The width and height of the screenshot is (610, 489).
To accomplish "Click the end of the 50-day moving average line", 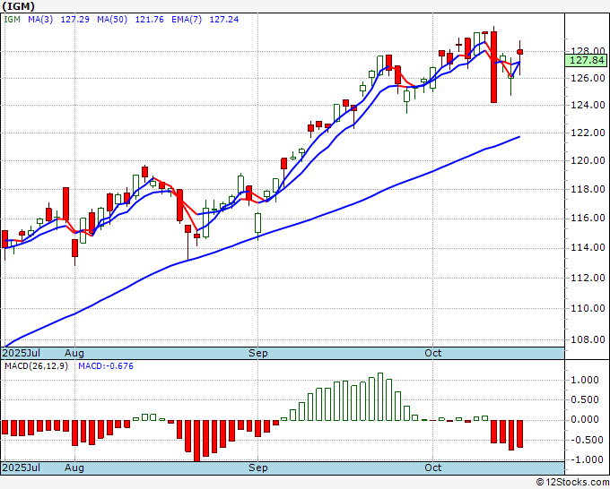I will pyautogui.click(x=519, y=137).
